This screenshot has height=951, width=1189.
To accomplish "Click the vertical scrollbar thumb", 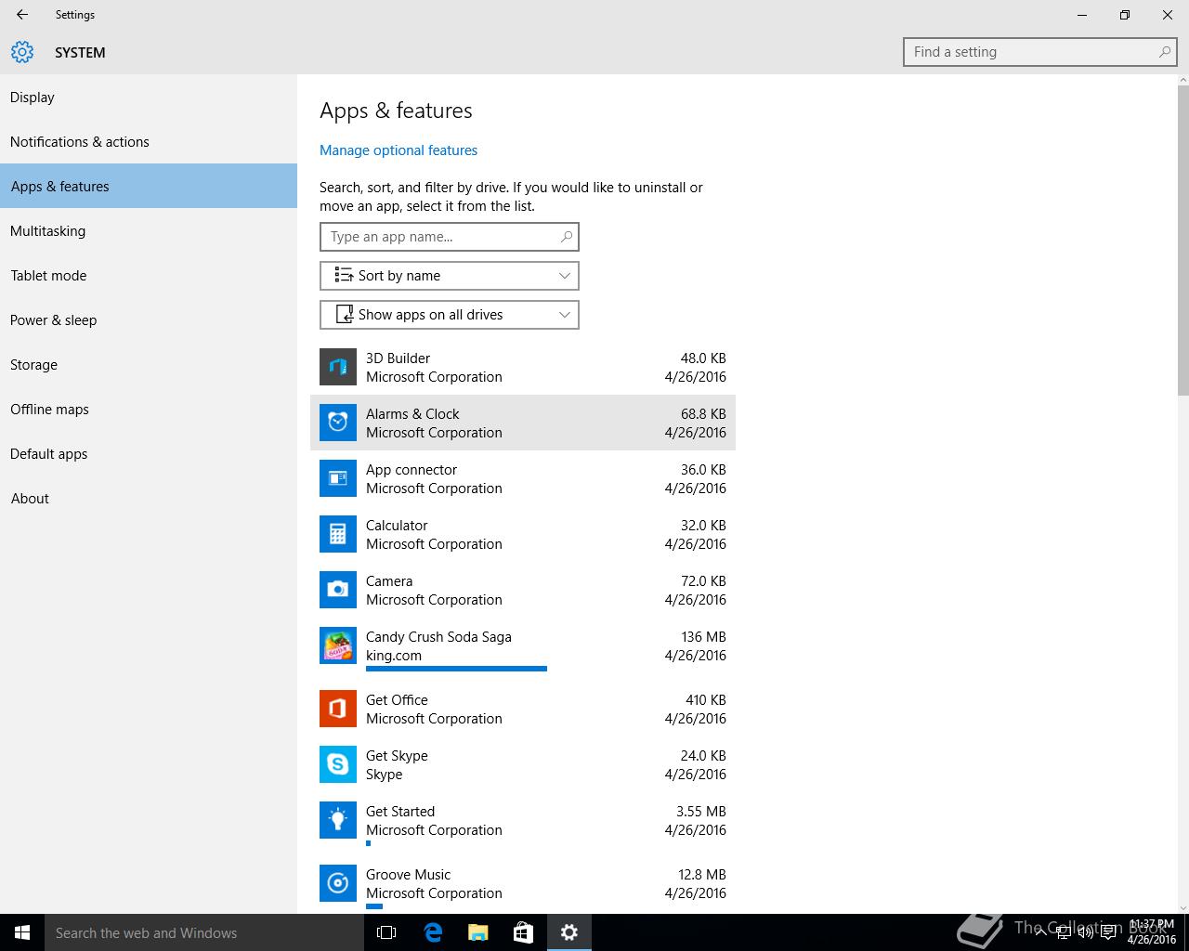I will pos(1182,241).
